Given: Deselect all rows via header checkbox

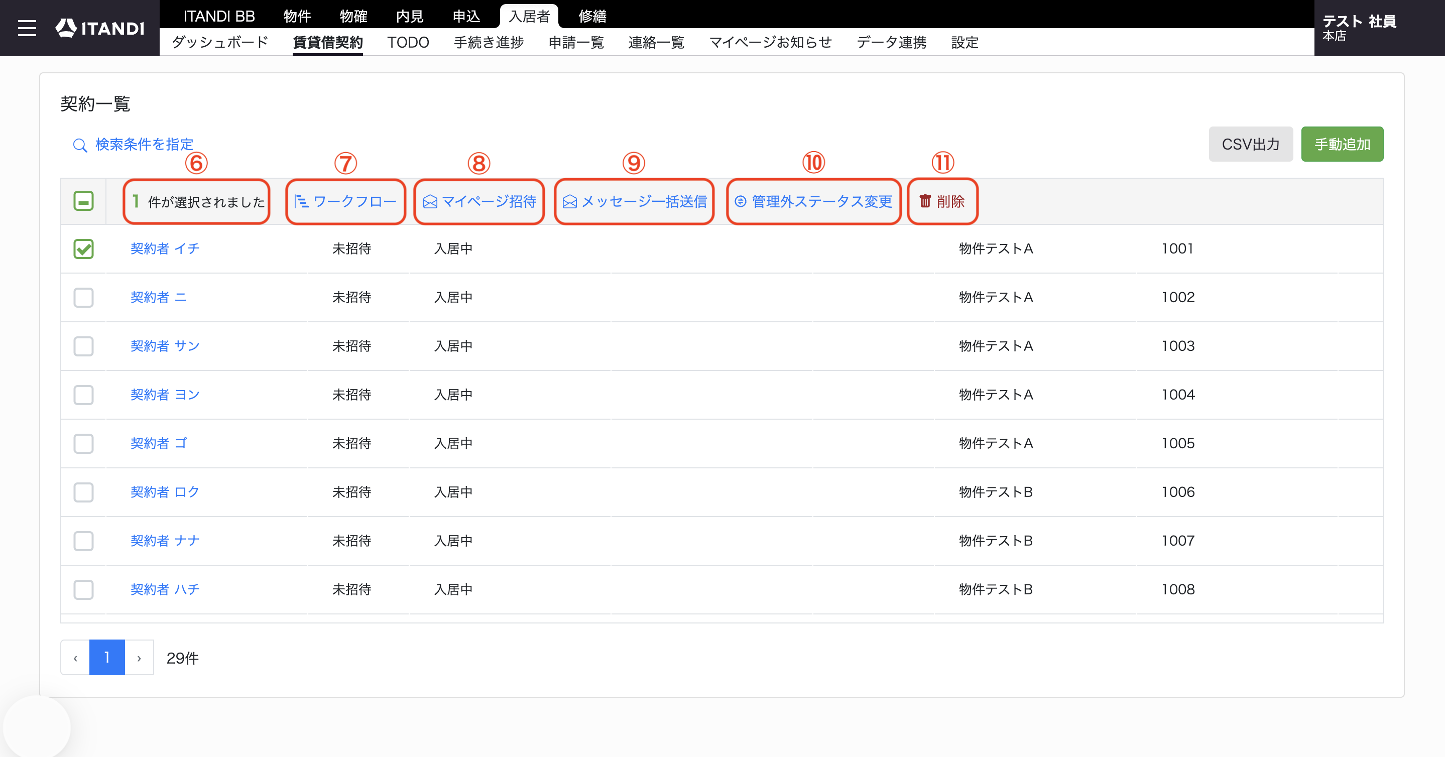Looking at the screenshot, I should tap(83, 201).
